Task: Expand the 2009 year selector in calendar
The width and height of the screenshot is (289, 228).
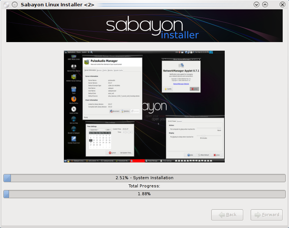Action: [x=108, y=130]
